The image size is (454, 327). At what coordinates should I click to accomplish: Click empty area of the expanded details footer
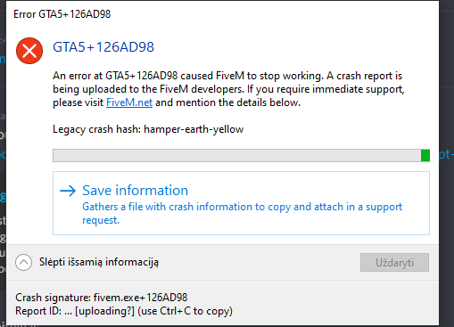pos(327,305)
